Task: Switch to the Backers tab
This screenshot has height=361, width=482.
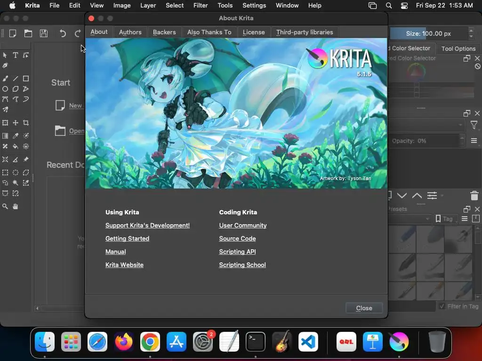Action: point(164,32)
